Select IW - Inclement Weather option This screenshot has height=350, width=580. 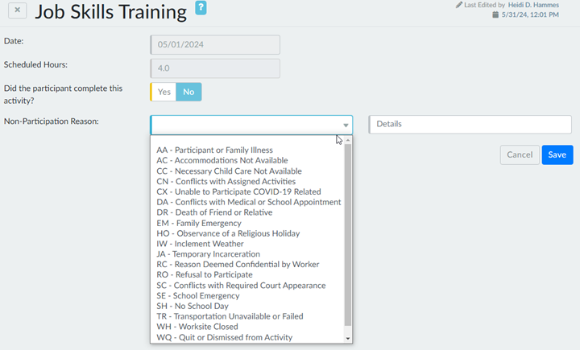point(200,244)
